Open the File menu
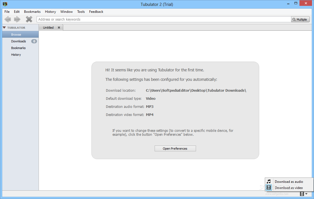Image resolution: width=314 pixels, height=199 pixels. coord(7,12)
